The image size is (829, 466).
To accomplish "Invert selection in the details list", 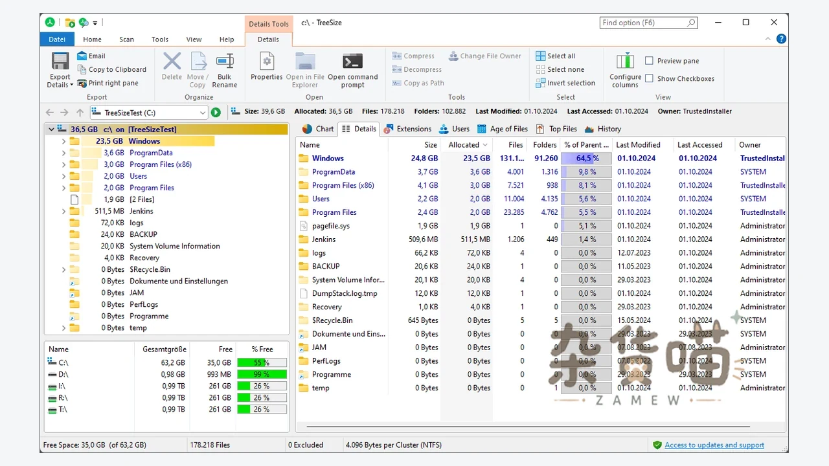I will pyautogui.click(x=565, y=83).
